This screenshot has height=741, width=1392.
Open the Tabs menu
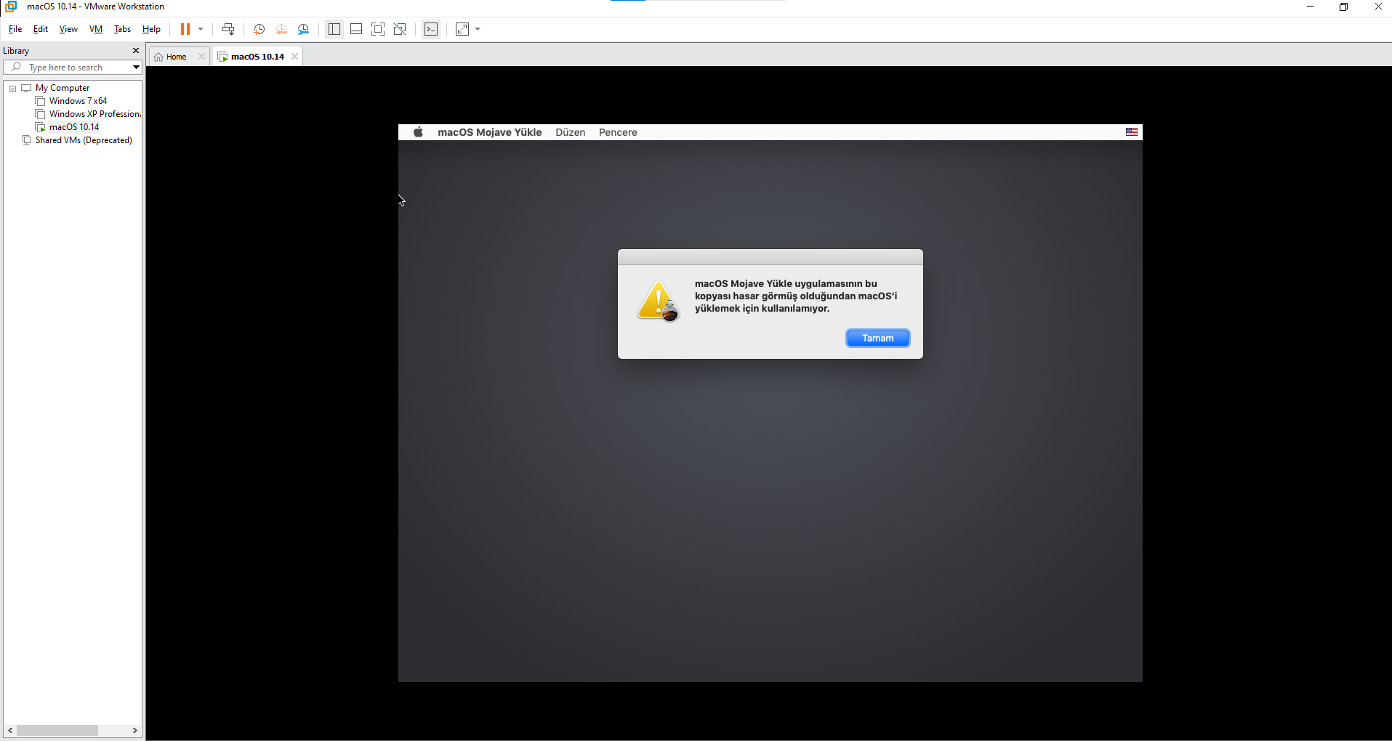122,29
